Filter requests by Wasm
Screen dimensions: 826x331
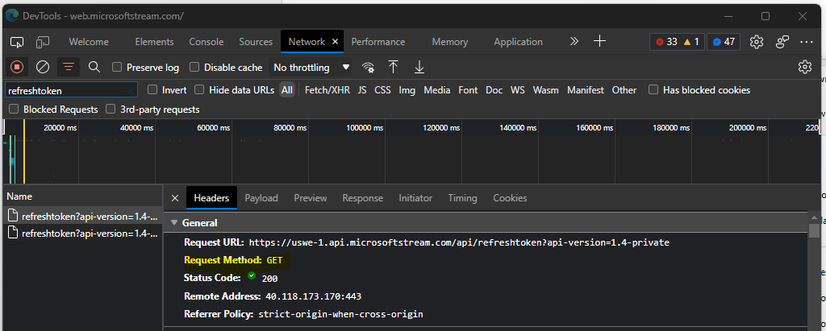click(x=546, y=90)
